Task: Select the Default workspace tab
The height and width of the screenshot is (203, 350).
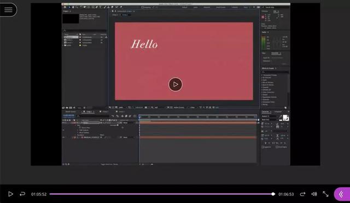Action: [x=185, y=7]
